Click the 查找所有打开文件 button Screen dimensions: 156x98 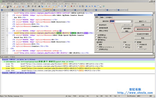143,29
